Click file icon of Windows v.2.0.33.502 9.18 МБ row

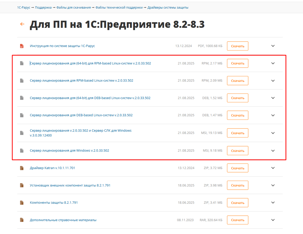[x=22, y=151]
